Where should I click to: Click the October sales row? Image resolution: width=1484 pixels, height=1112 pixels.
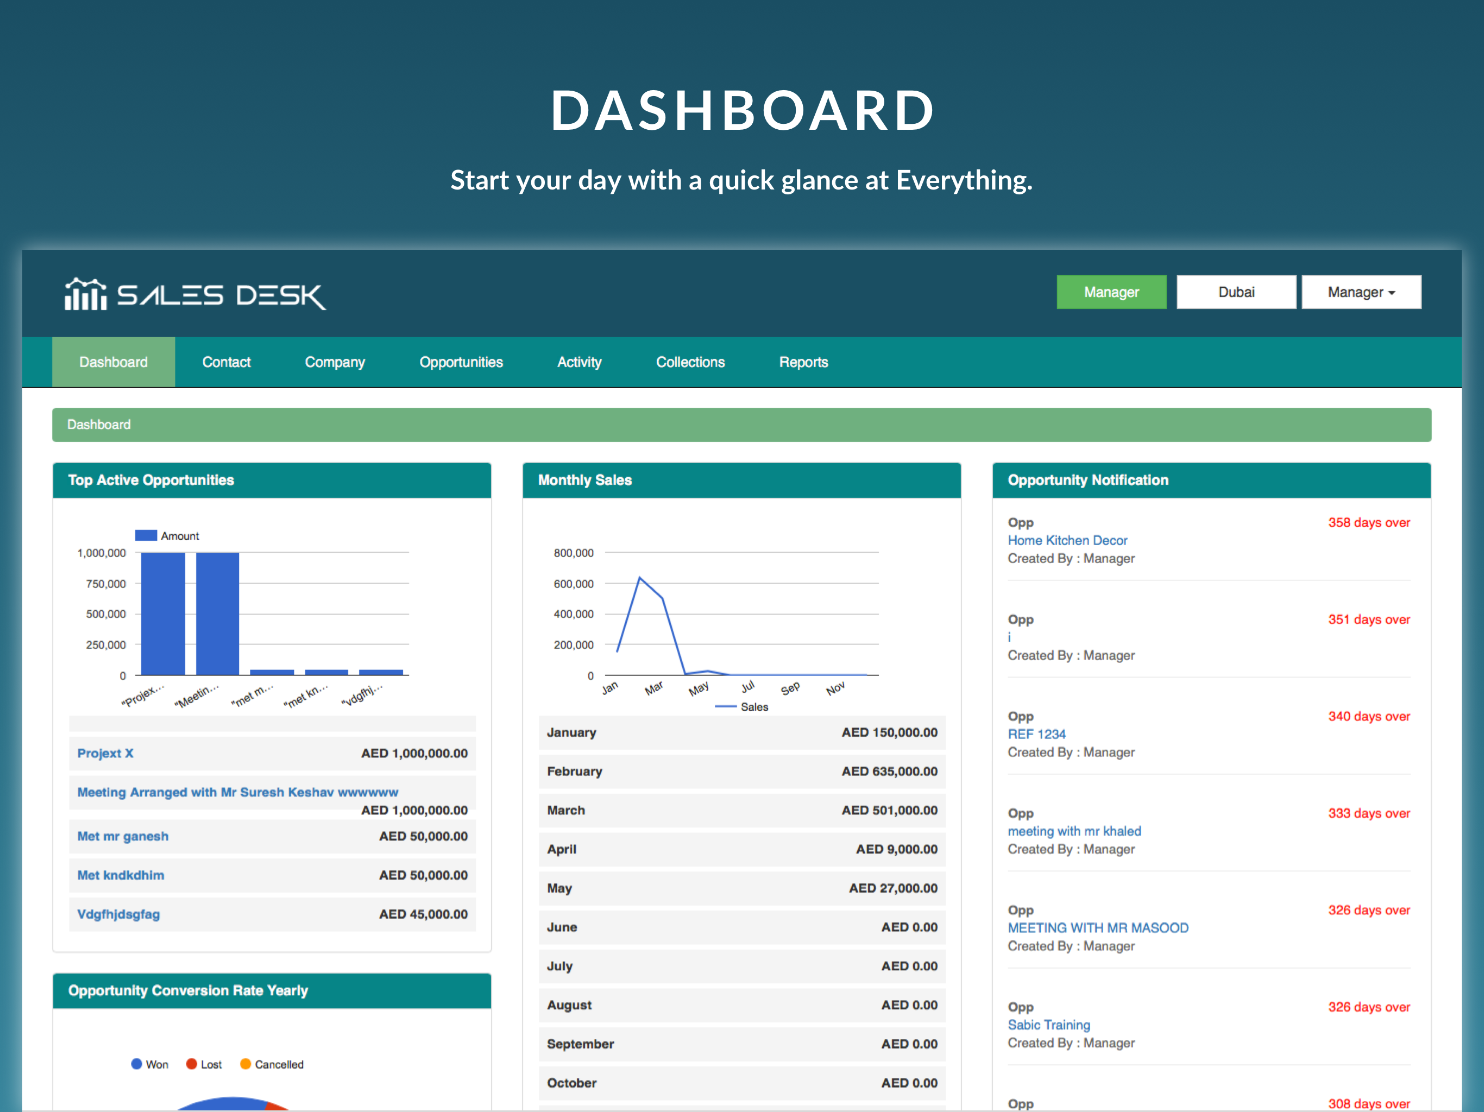point(742,1083)
